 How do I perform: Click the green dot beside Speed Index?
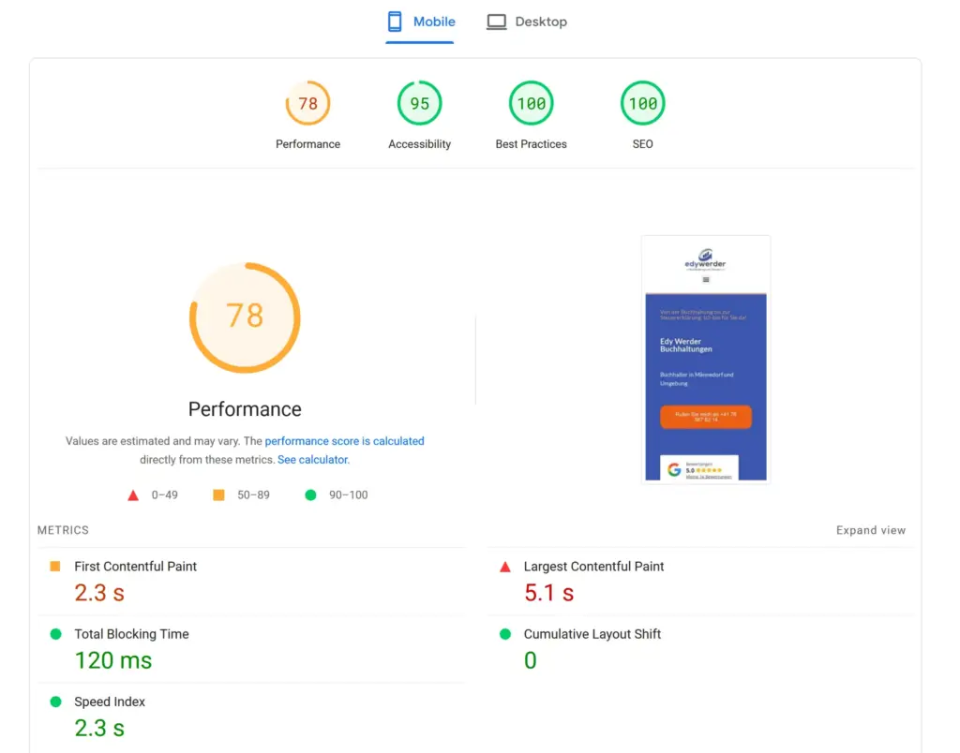click(55, 701)
